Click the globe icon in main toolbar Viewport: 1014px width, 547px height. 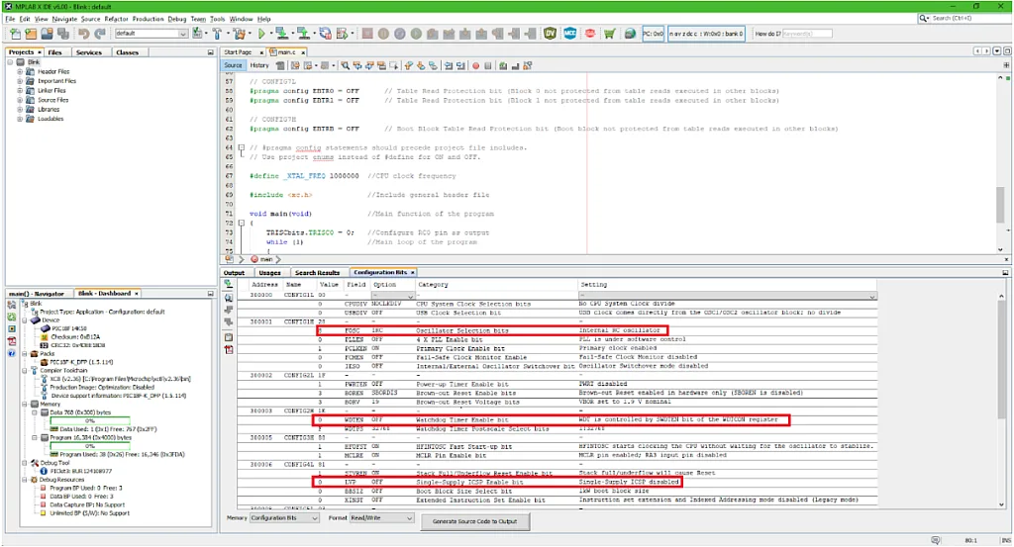[630, 34]
